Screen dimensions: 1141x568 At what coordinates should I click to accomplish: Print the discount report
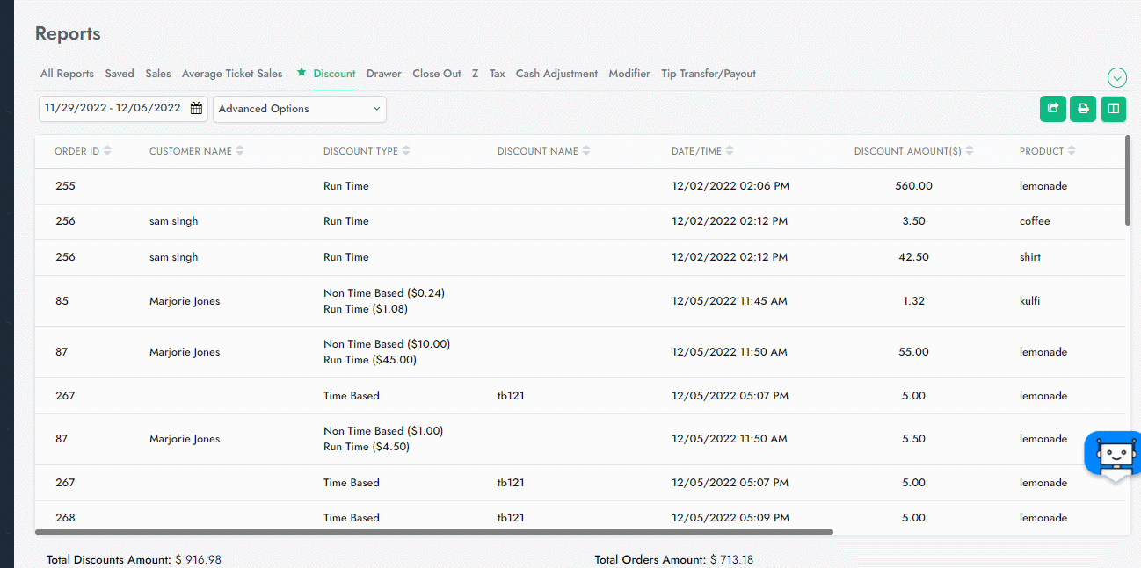point(1083,109)
